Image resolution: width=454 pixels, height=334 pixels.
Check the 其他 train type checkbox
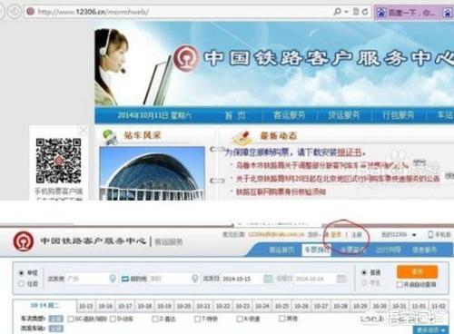281,319
